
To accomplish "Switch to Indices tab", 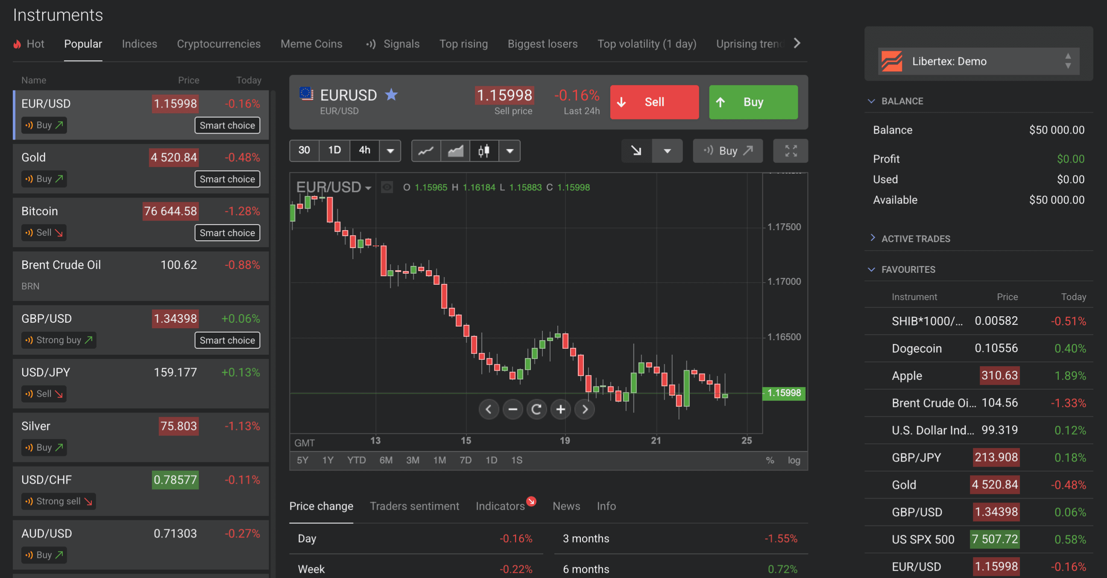I will click(139, 44).
